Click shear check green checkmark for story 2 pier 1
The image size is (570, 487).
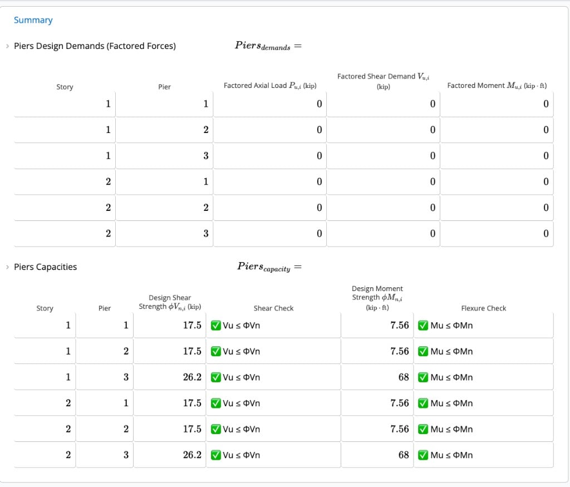pyautogui.click(x=216, y=403)
